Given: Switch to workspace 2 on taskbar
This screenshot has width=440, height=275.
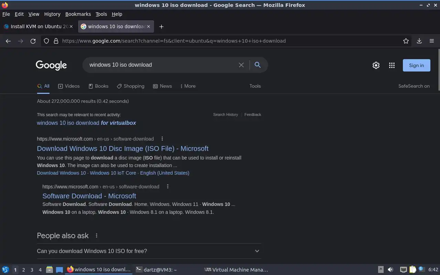Looking at the screenshot, I should [23, 270].
